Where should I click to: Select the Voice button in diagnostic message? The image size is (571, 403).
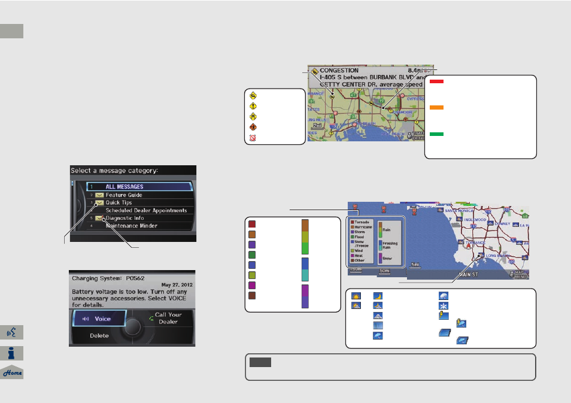click(99, 319)
